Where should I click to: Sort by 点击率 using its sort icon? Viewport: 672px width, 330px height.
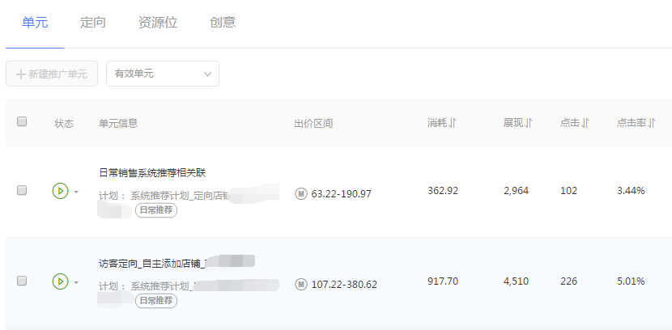coord(652,123)
